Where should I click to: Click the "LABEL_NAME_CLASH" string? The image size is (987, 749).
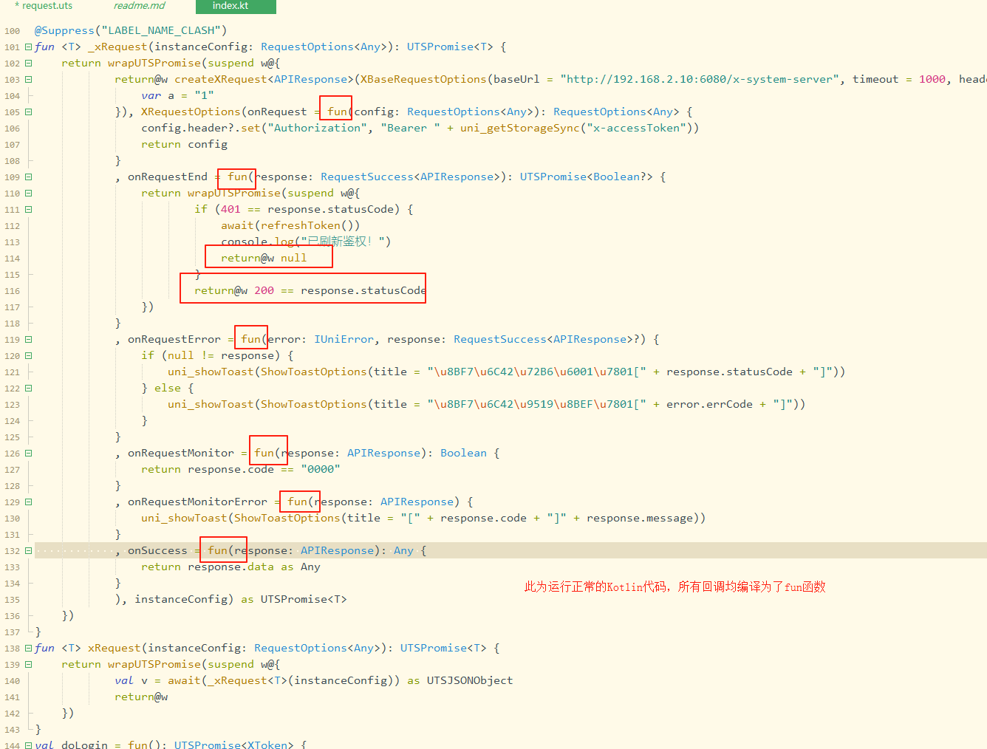point(161,30)
